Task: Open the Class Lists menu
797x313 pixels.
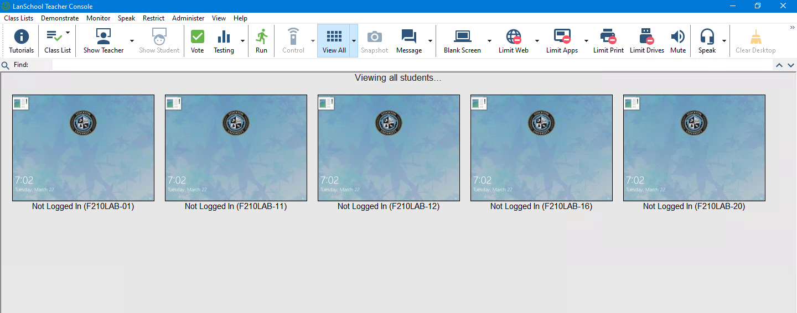Action: tap(19, 18)
